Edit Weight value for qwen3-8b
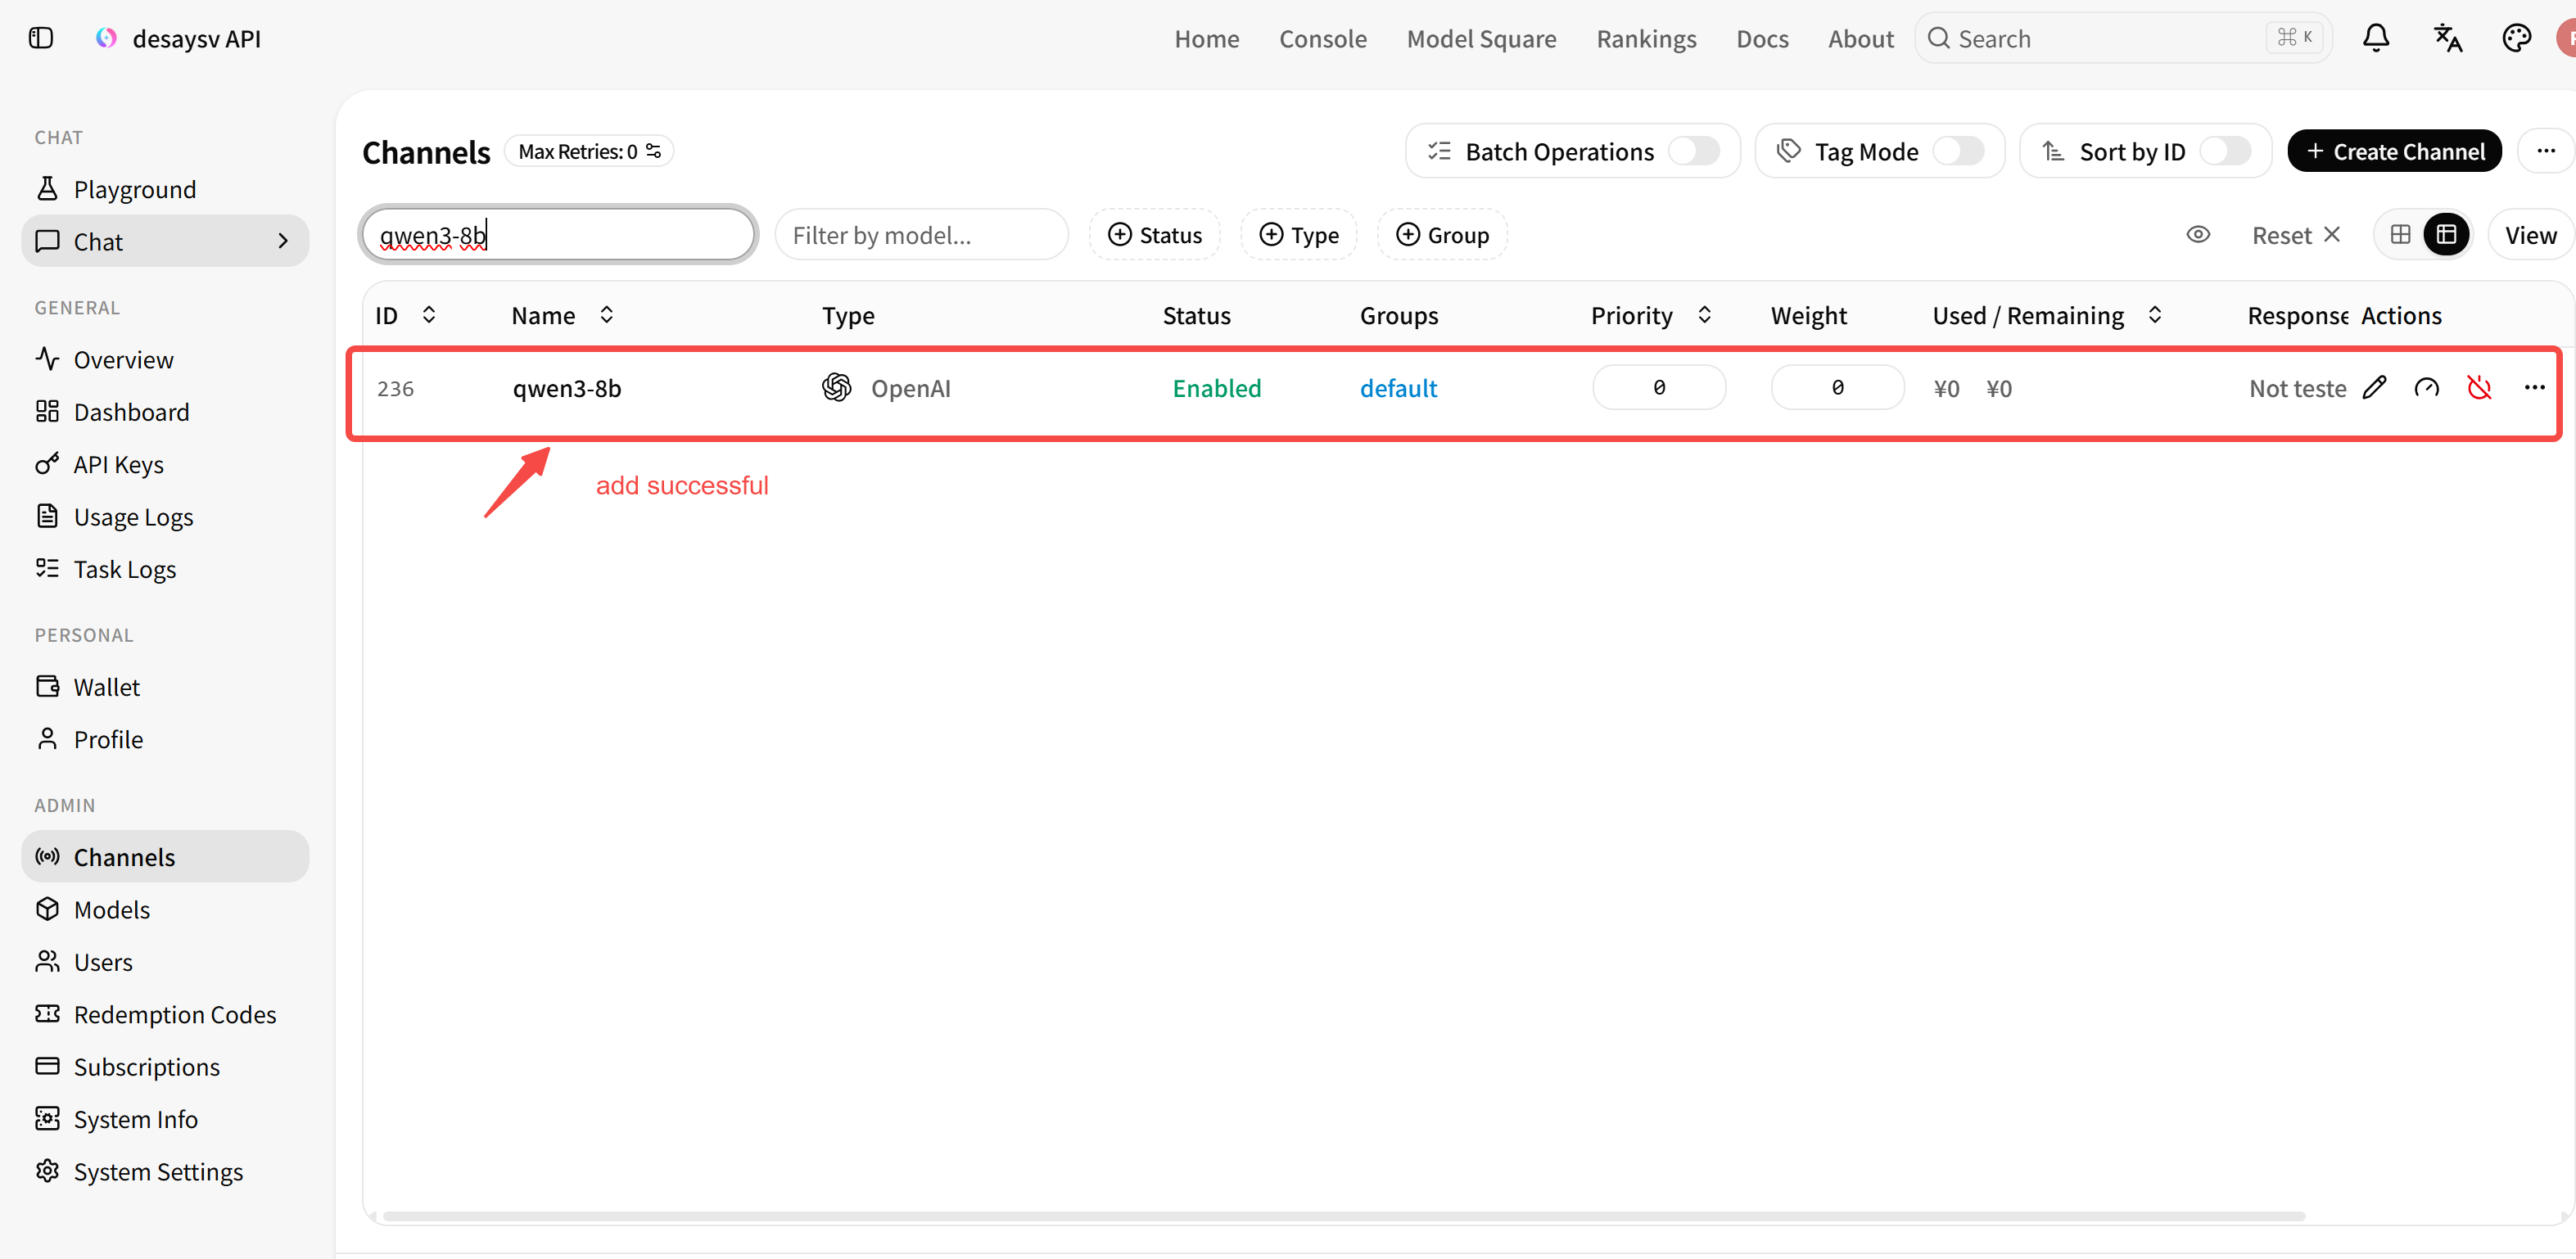Viewport: 2576px width, 1259px height. click(1837, 387)
